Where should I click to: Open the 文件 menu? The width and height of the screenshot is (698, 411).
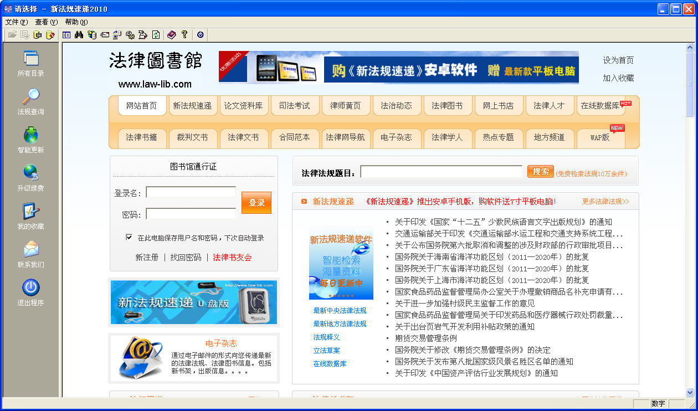point(16,22)
